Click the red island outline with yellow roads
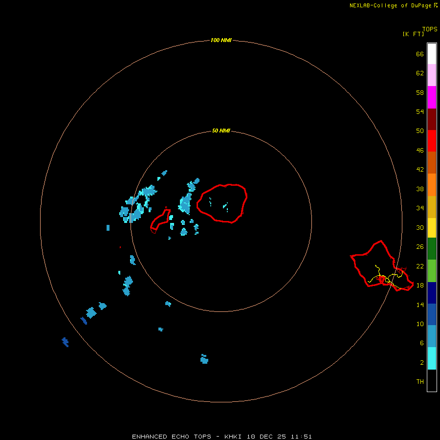440x440 pixels. (382, 266)
